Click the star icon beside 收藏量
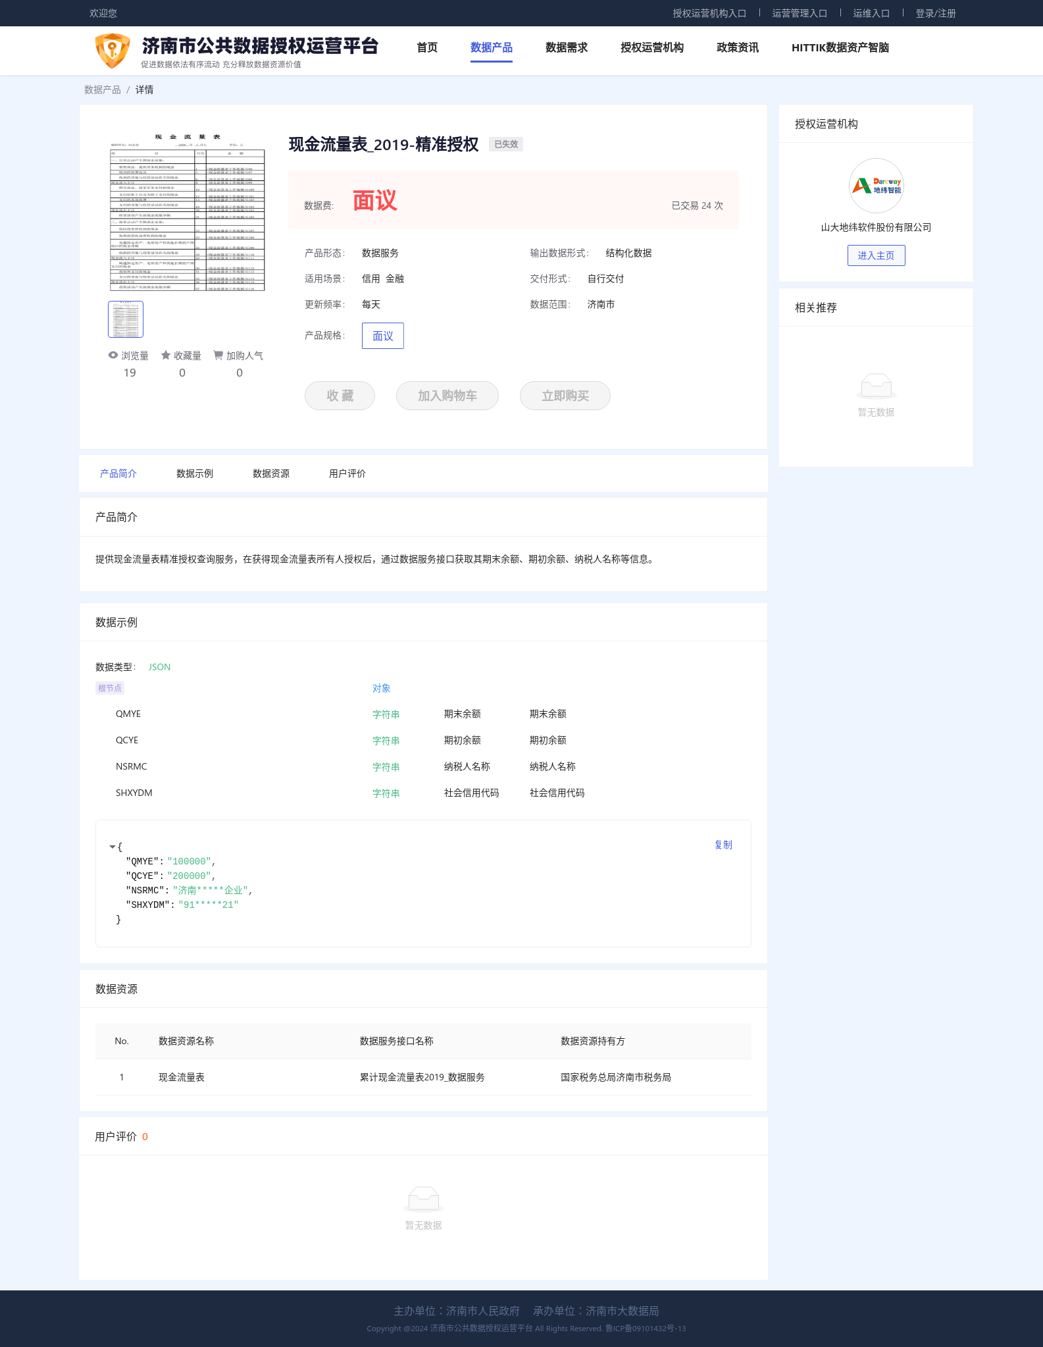 click(x=166, y=355)
